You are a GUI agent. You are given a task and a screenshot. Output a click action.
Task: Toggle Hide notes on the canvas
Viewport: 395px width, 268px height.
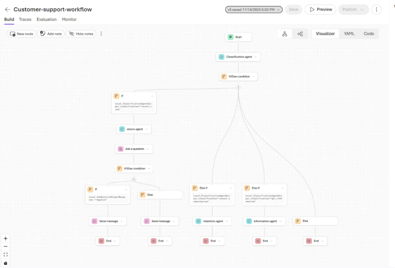click(81, 34)
